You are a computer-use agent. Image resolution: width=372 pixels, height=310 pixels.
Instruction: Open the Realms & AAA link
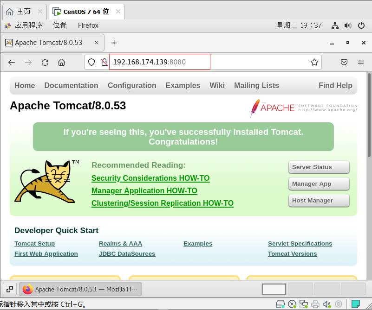(121, 243)
